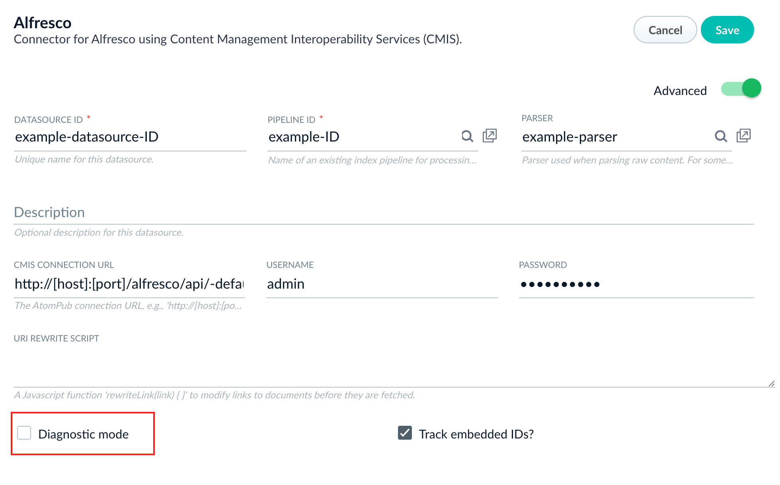Click the Diagnostic mode label text

point(83,434)
